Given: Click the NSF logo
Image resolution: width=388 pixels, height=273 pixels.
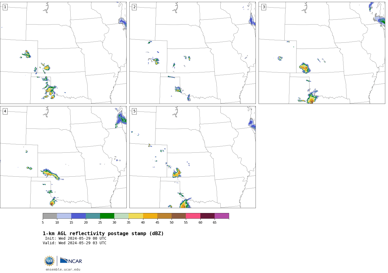Looking at the screenshot, I should click(49, 261).
